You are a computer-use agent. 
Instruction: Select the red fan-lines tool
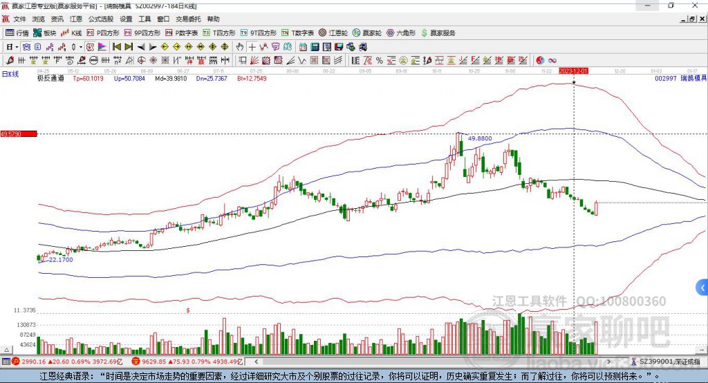254,61
